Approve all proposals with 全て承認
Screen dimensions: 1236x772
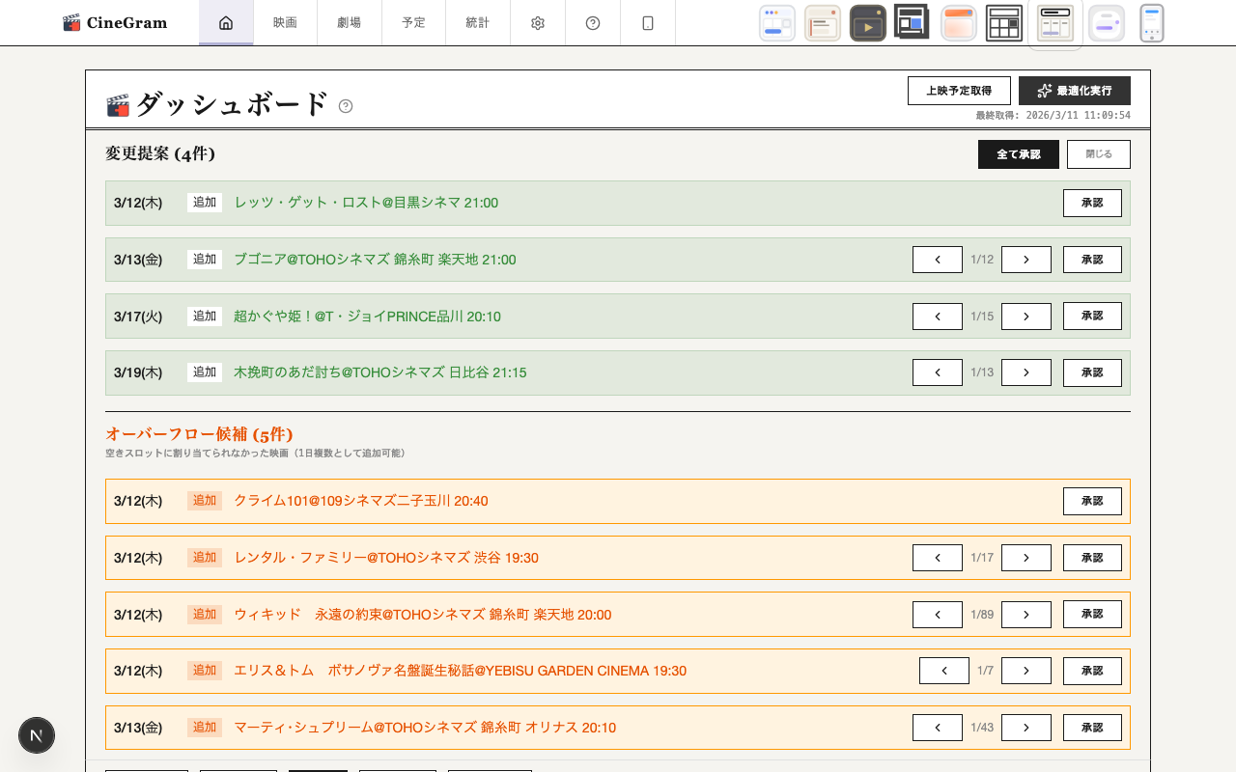(1018, 154)
